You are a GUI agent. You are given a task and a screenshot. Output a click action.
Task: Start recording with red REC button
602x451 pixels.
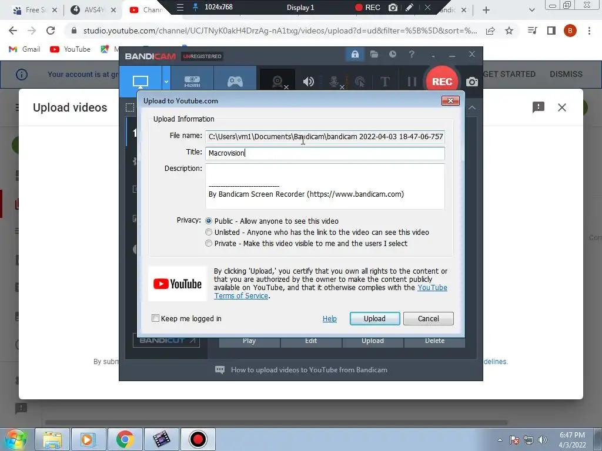tap(442, 81)
